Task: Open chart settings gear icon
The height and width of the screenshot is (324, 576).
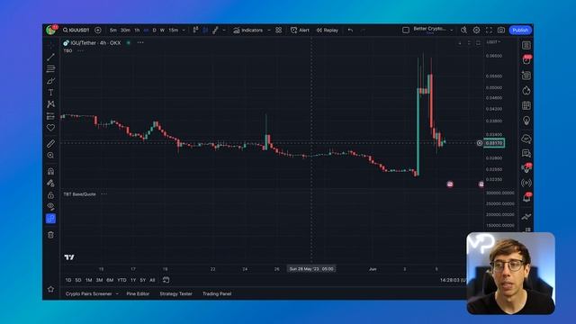Action: [476, 30]
